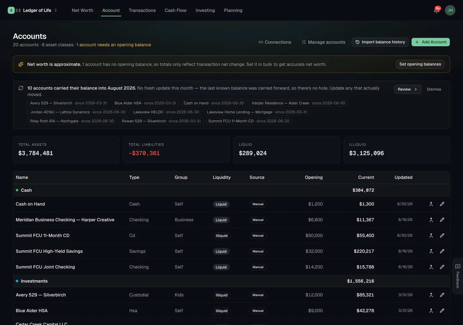Update balance icon for Meridian Business Checking
The width and height of the screenshot is (463, 325).
point(431,220)
